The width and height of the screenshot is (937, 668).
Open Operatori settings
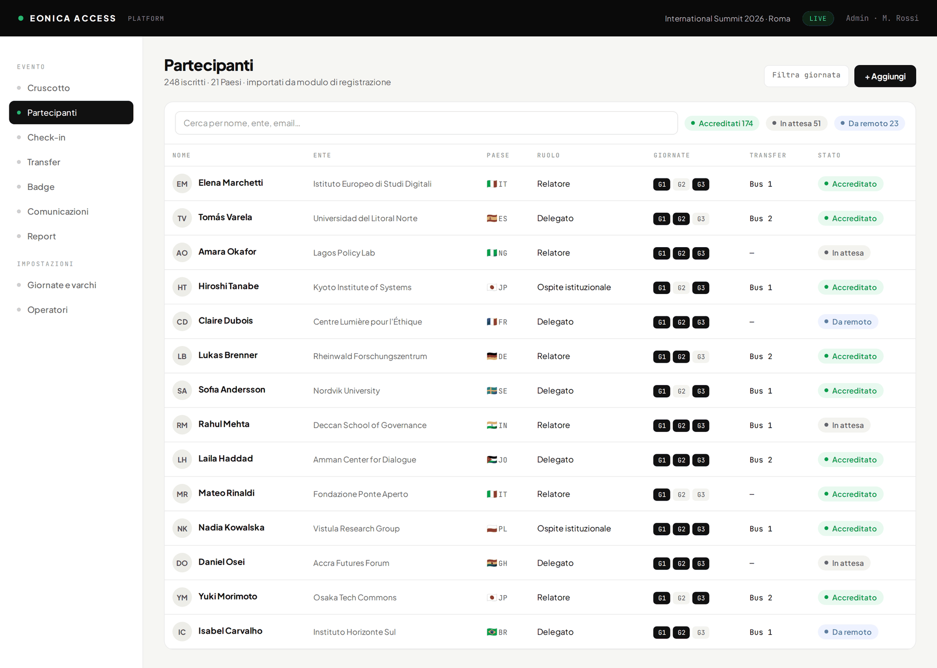tap(71, 310)
